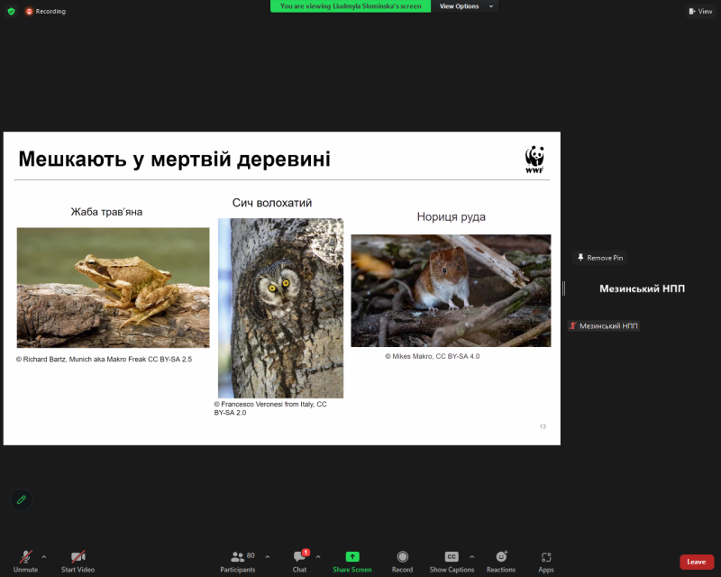Viewport: 721px width, 577px height.
Task: Click the Remove Pin button
Action: (600, 258)
